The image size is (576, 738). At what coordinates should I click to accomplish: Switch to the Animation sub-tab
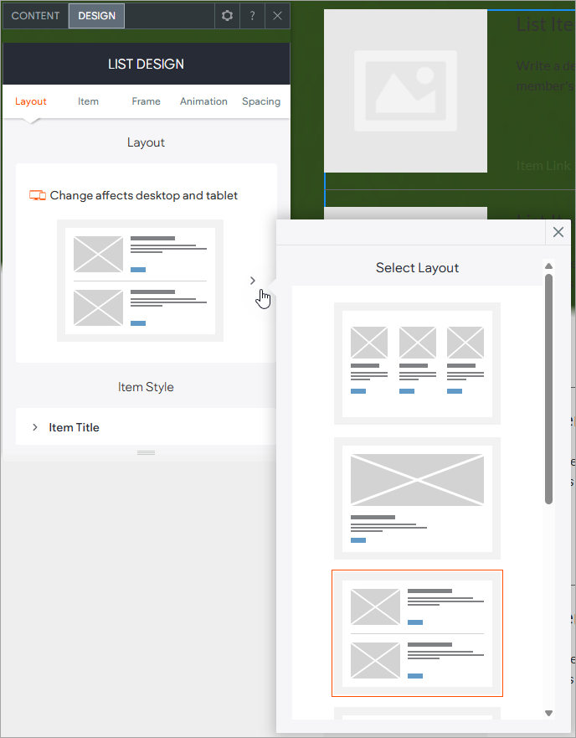tap(203, 101)
